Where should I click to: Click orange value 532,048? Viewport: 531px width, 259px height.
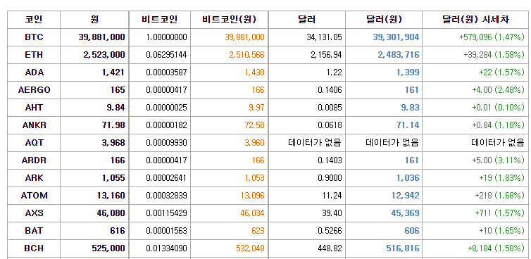(249, 248)
